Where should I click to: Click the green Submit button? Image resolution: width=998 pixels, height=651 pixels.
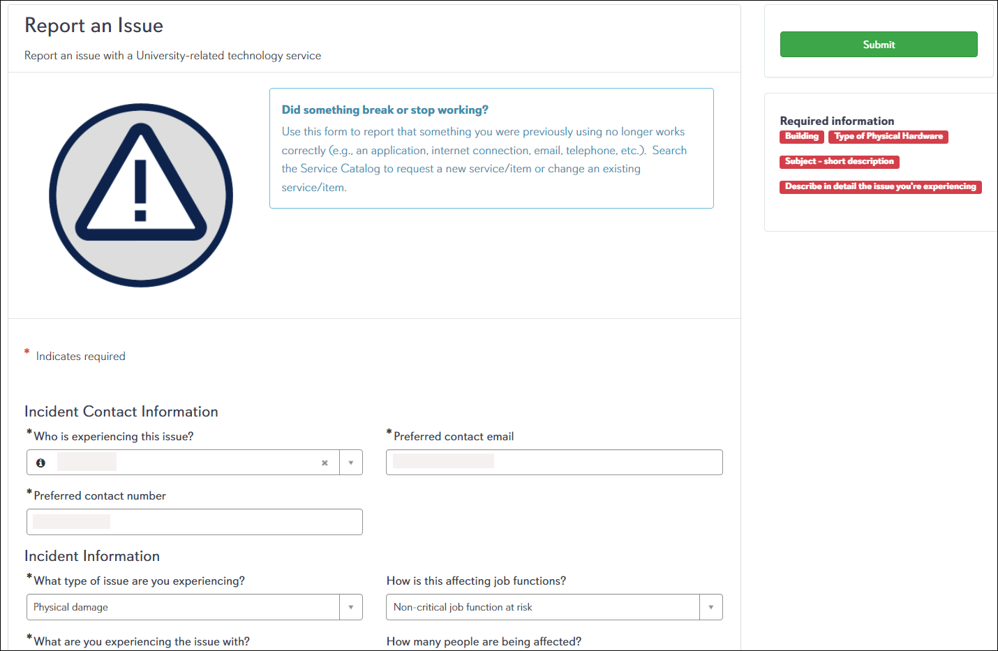878,45
